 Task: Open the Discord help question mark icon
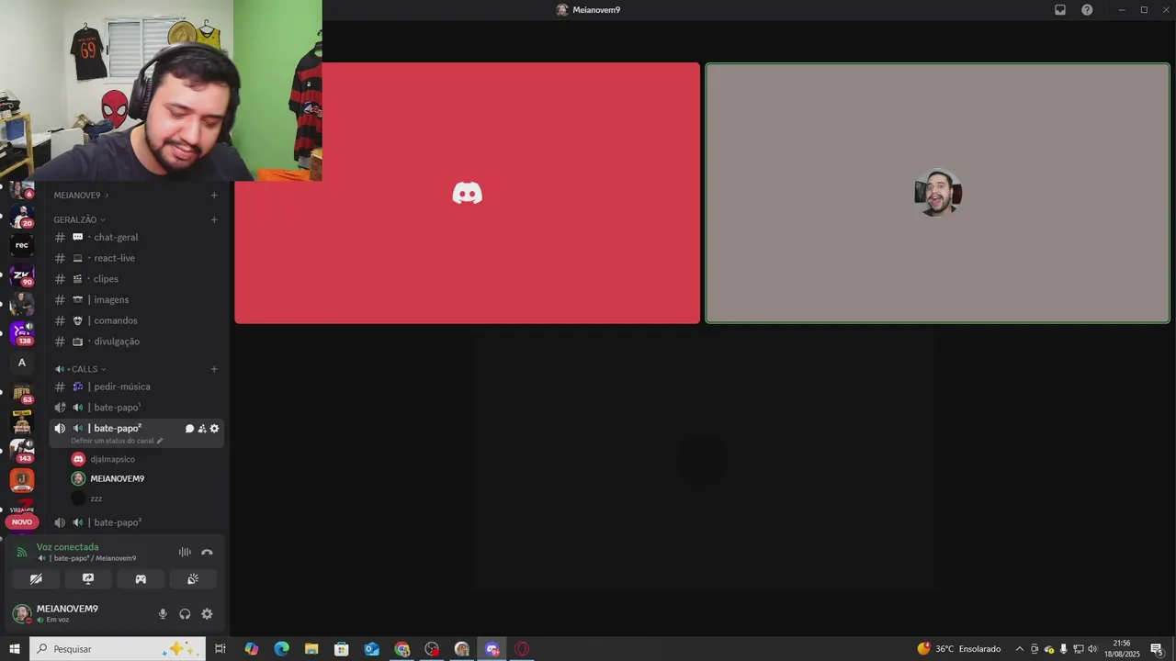coord(1087,10)
